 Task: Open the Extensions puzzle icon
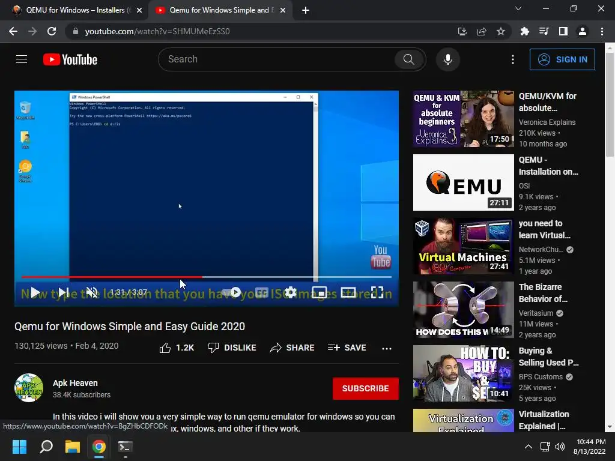(x=524, y=31)
